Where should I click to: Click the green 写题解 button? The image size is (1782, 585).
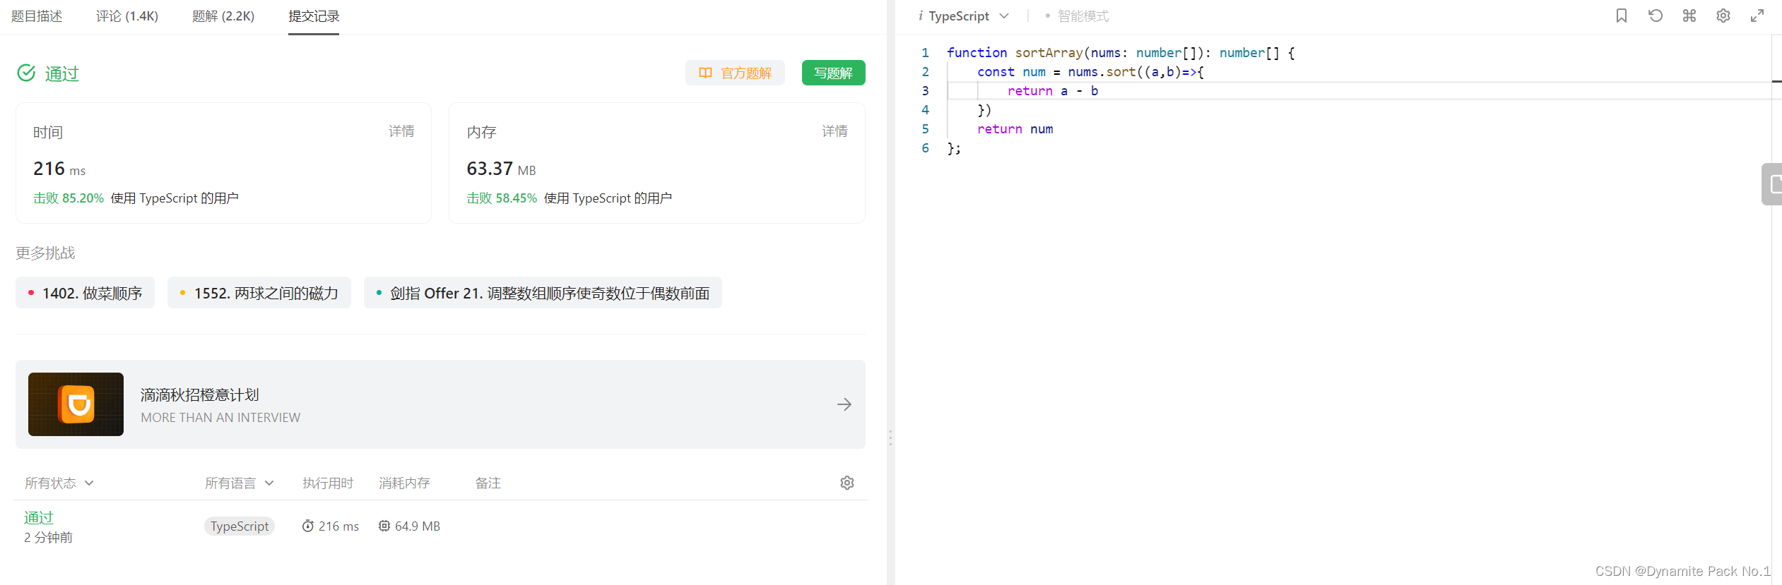point(833,73)
